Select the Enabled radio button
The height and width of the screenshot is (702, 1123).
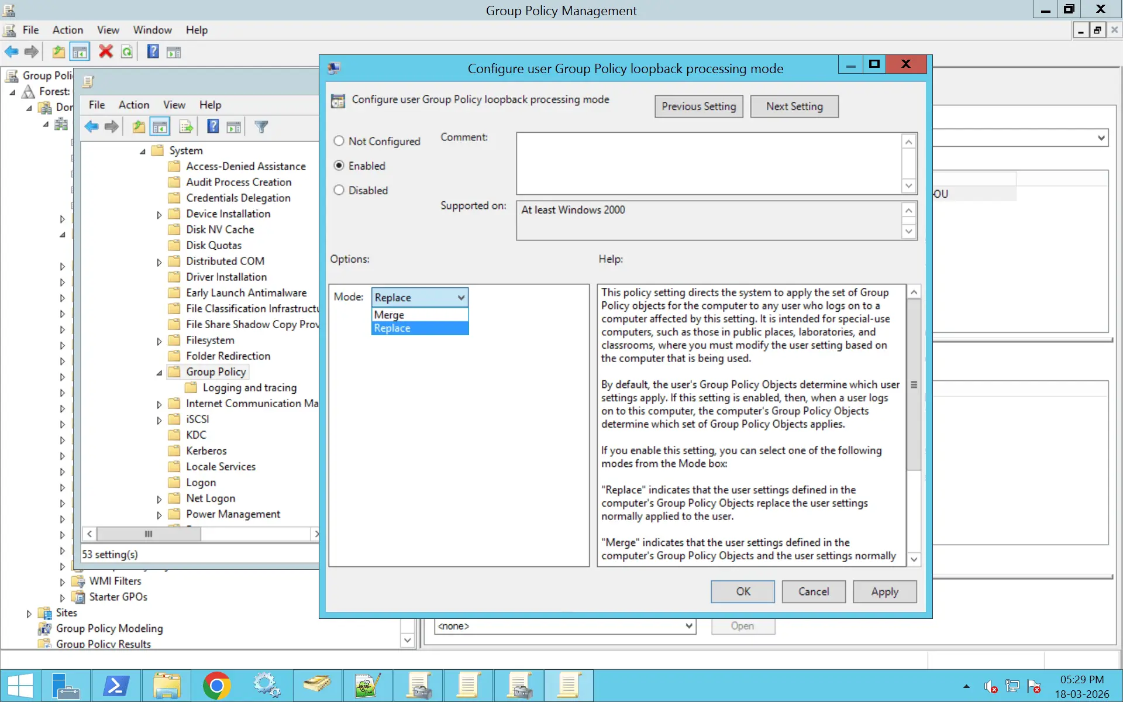point(339,166)
